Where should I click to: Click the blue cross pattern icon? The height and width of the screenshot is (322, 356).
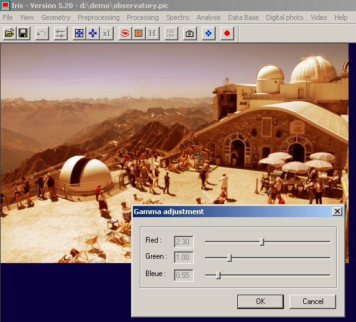(x=208, y=34)
